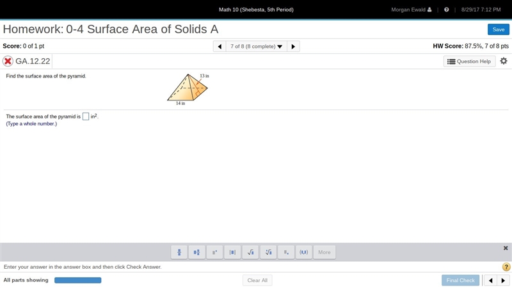Image resolution: width=512 pixels, height=288 pixels.
Task: Insert a square root symbol
Action: click(250, 252)
